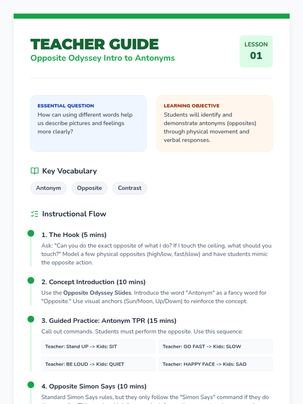303x404 pixels.
Task: Click the Learning Objective card
Action: click(215, 123)
